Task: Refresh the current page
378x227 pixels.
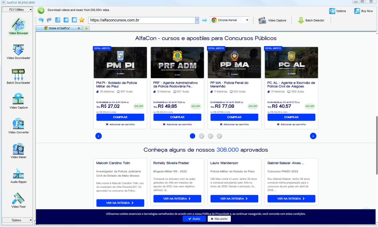Action: pyautogui.click(x=58, y=20)
